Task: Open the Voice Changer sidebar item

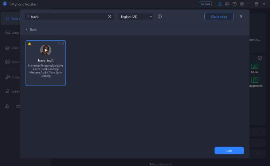Action: (x=12, y=48)
